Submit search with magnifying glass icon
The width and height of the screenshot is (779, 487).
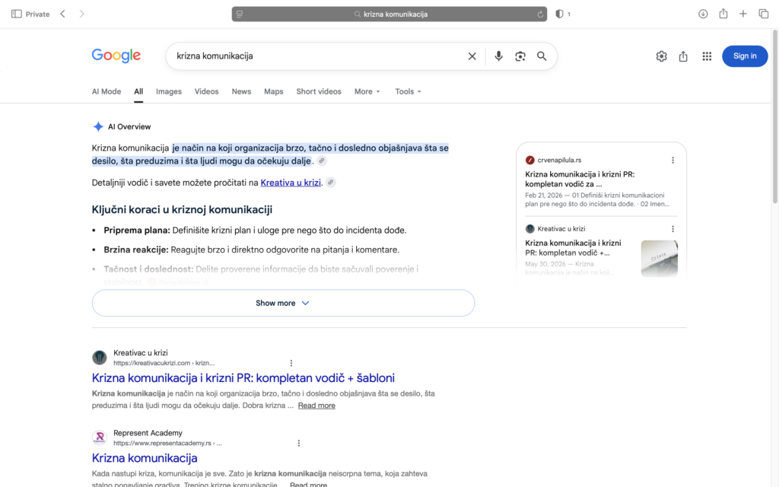[x=542, y=56]
